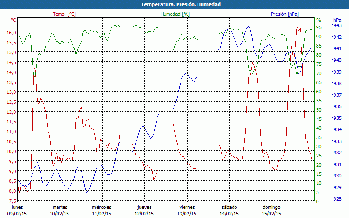Click the 14,0 temperature axis value
The width and height of the screenshot is (349, 218).
click(x=11, y=72)
